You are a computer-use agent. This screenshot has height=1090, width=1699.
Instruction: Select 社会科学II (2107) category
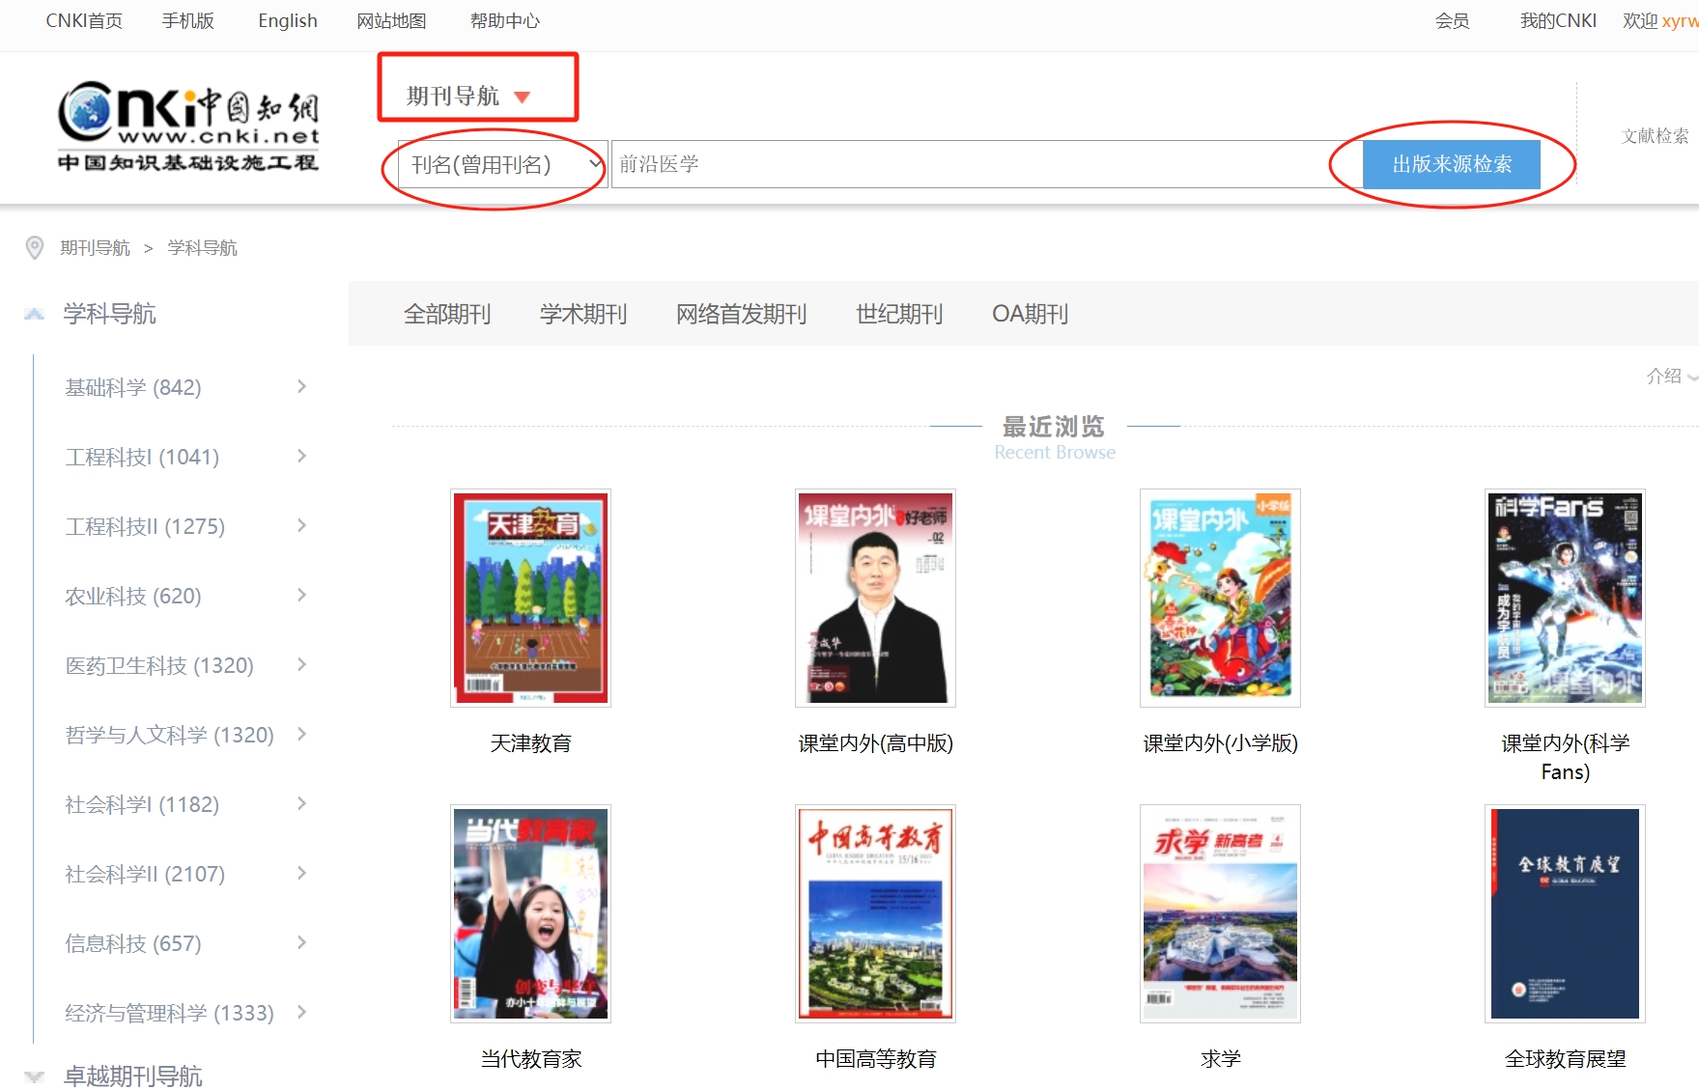click(145, 874)
